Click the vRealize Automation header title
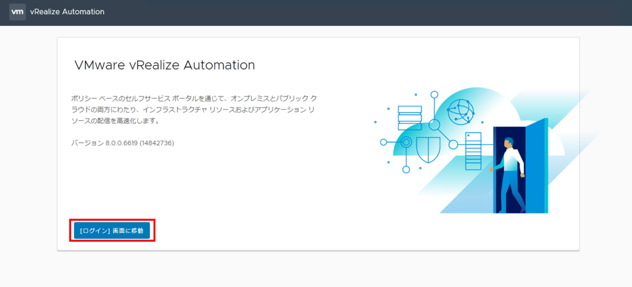Image resolution: width=632 pixels, height=287 pixels. point(67,12)
